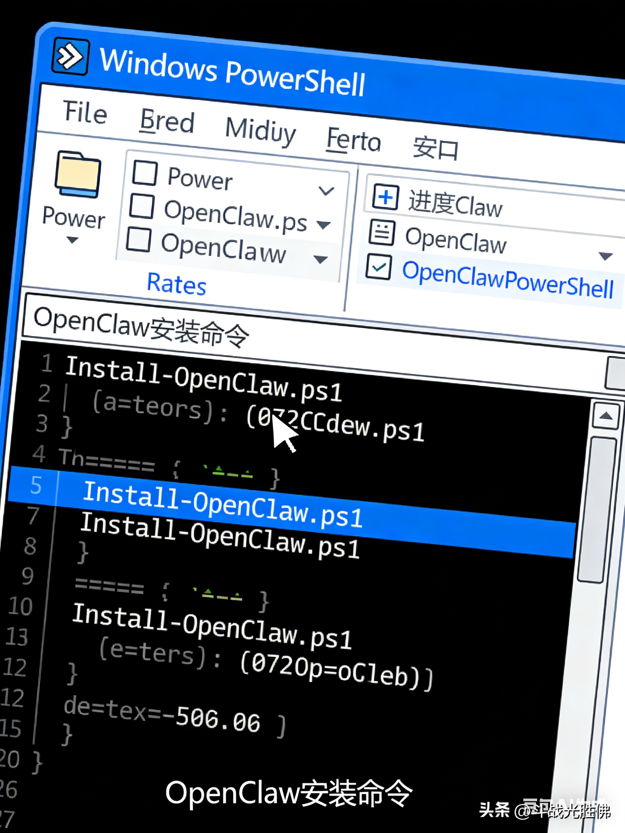
Task: Click the blue plus icon beside 进度Claw
Action: coord(385,197)
